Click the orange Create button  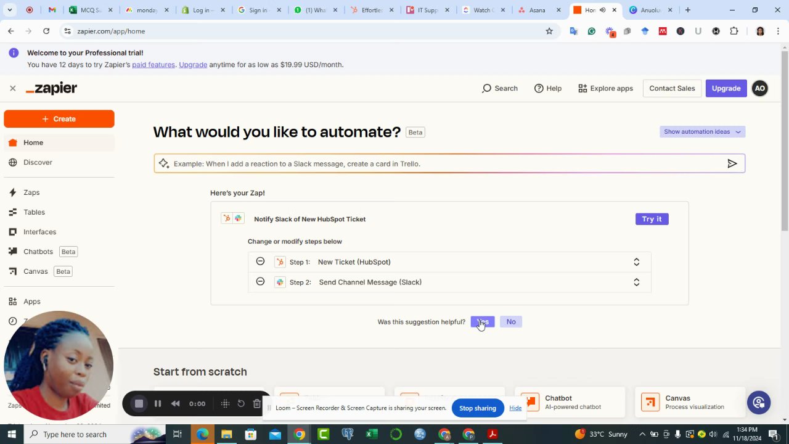pos(59,119)
